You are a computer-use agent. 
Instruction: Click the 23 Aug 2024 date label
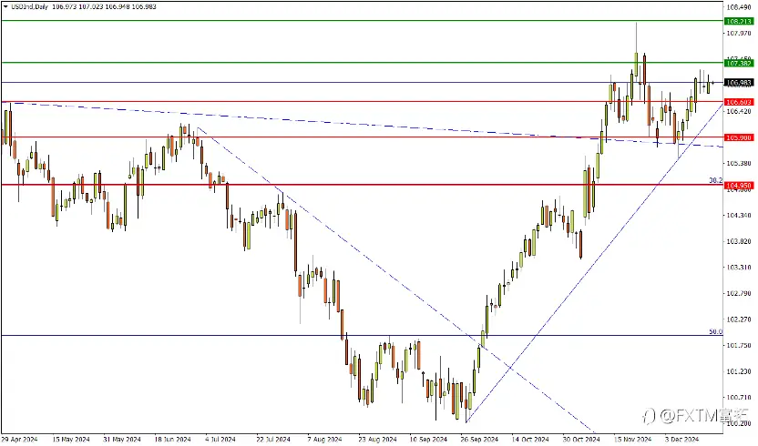click(x=377, y=440)
